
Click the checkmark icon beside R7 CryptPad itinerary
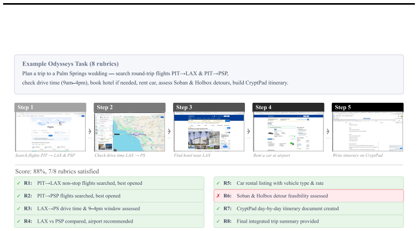(x=218, y=209)
